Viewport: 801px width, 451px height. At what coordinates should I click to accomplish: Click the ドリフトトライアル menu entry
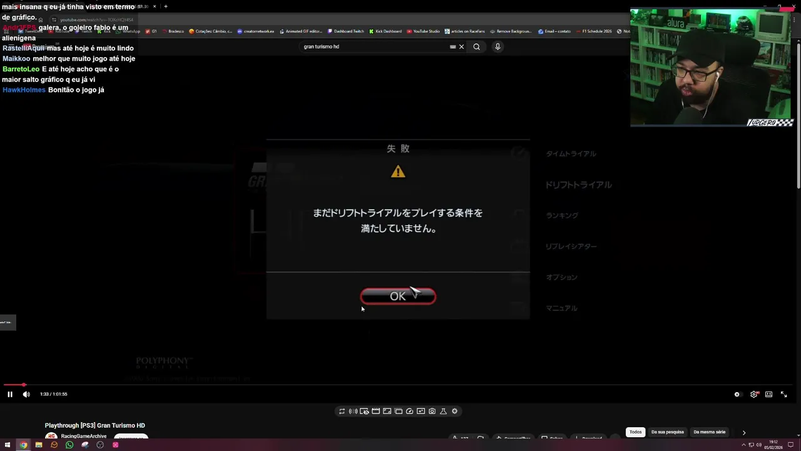(578, 185)
